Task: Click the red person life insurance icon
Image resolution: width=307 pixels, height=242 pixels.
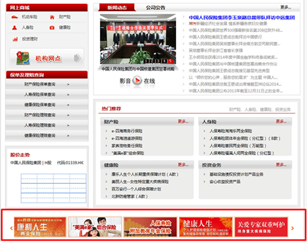Action: click(x=14, y=27)
